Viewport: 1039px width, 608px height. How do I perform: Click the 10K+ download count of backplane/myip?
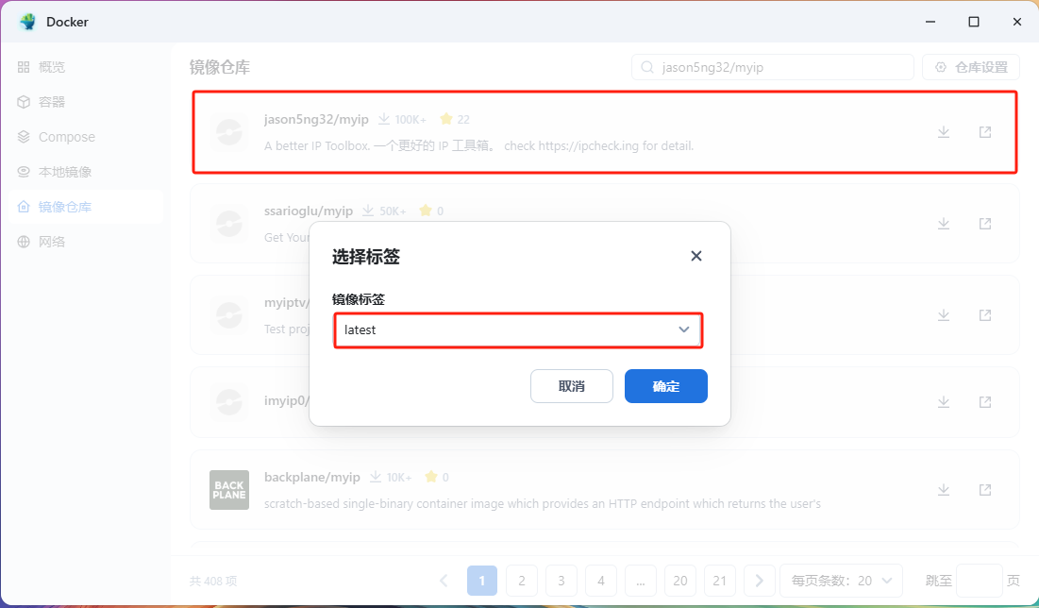[399, 478]
